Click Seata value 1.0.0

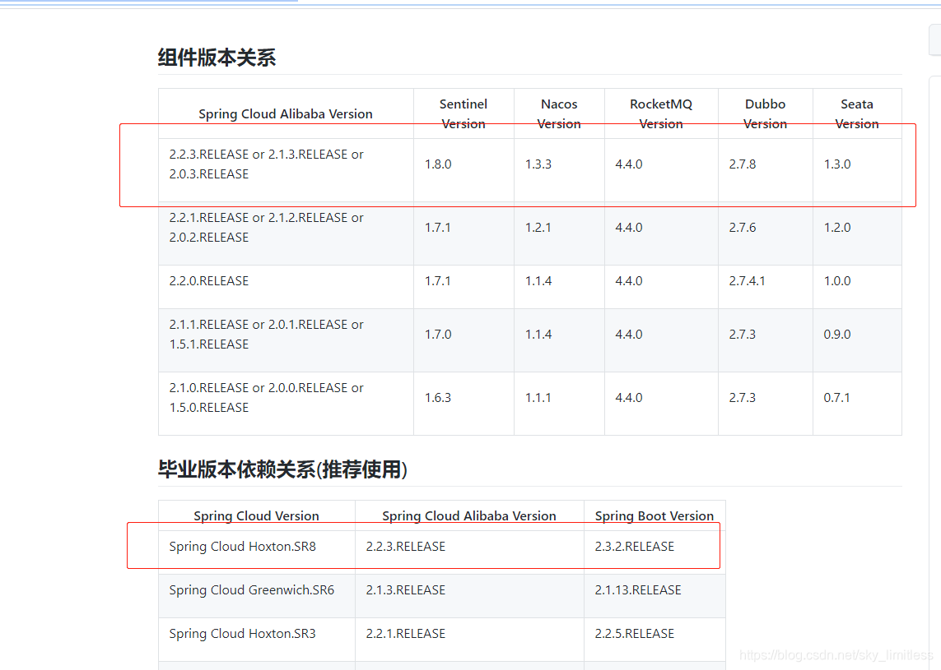[x=837, y=281]
